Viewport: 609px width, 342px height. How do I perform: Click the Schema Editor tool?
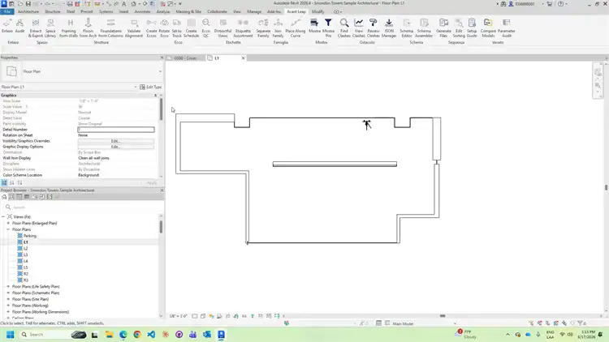(407, 28)
